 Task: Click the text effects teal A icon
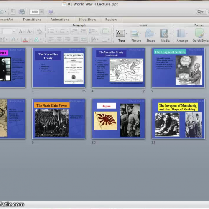[x=36, y=40]
